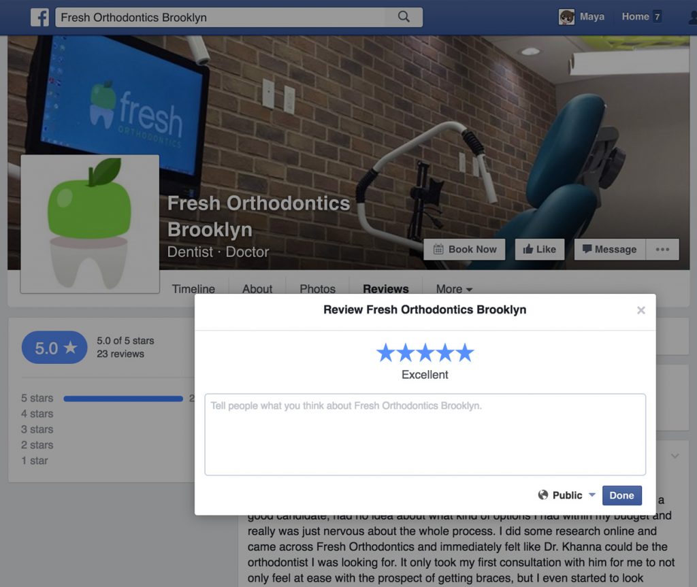The height and width of the screenshot is (587, 697).
Task: Open Maya's profile avatar
Action: (x=566, y=17)
